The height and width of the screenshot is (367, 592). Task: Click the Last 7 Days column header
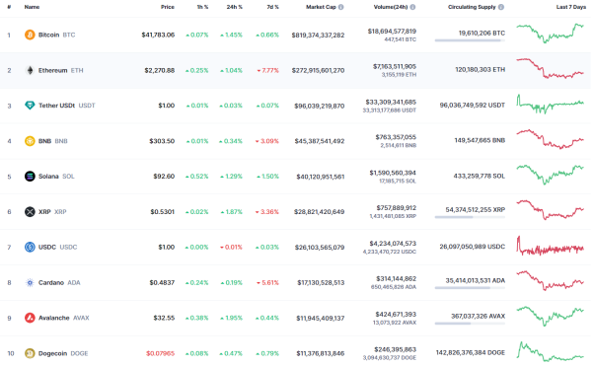(x=571, y=7)
